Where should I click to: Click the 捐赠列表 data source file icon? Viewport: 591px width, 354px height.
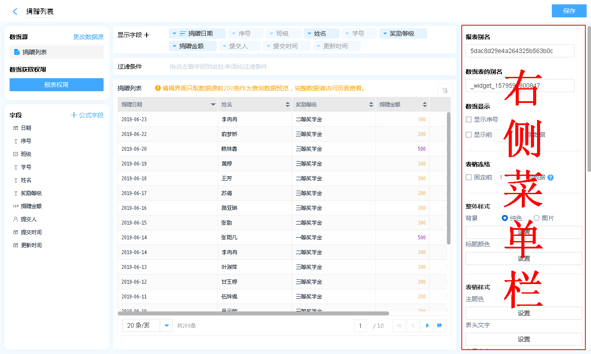click(17, 52)
